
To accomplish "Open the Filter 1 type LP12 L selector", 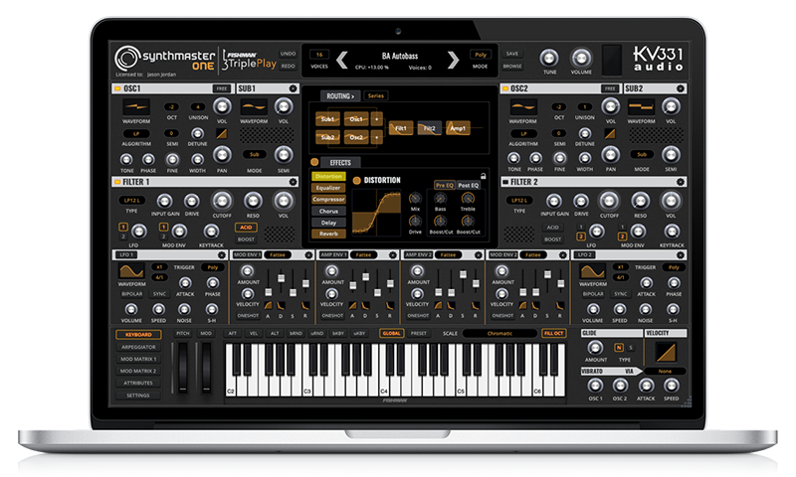I will pyautogui.click(x=132, y=200).
